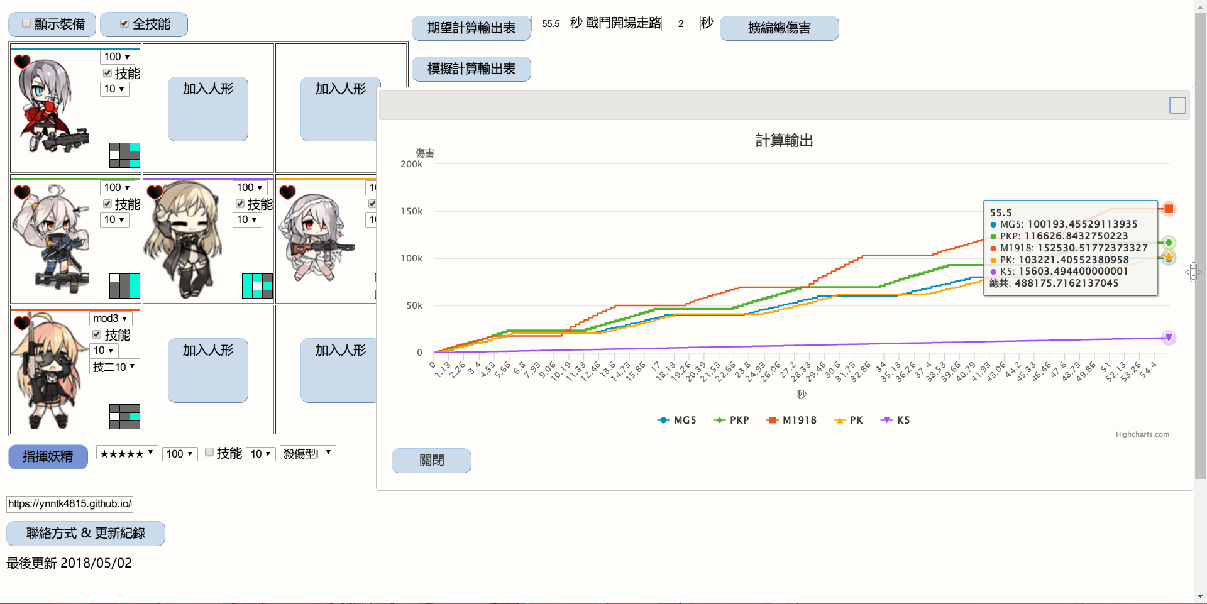Select the K5 doll portrait
Screen dimensions: 1207x604
point(184,239)
